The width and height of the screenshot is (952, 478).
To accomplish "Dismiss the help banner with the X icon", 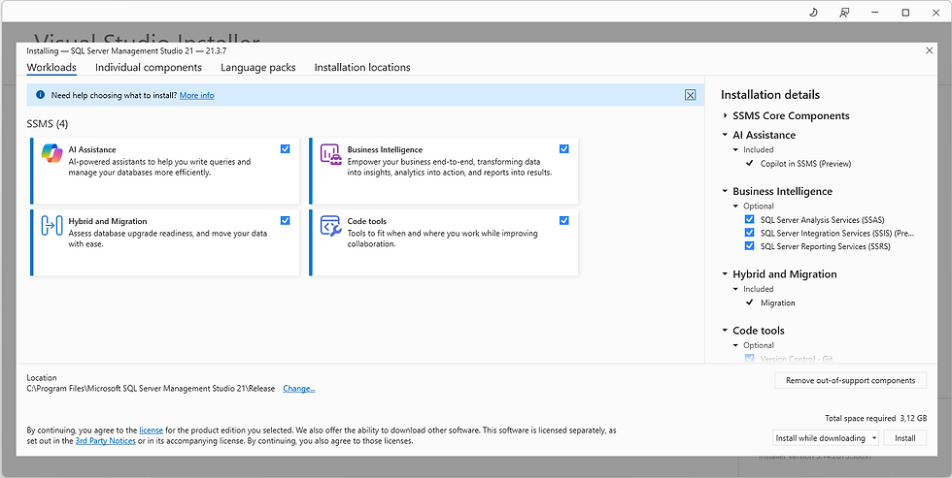I will (x=690, y=95).
